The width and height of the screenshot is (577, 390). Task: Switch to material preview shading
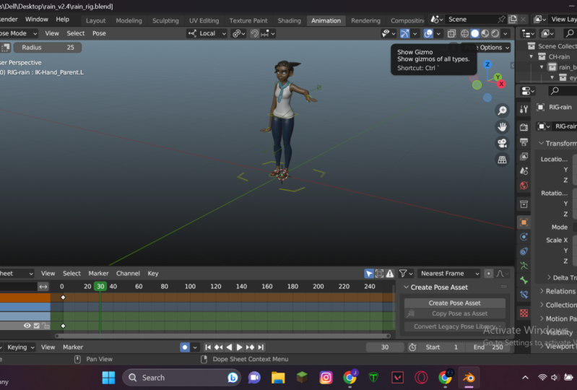point(485,33)
